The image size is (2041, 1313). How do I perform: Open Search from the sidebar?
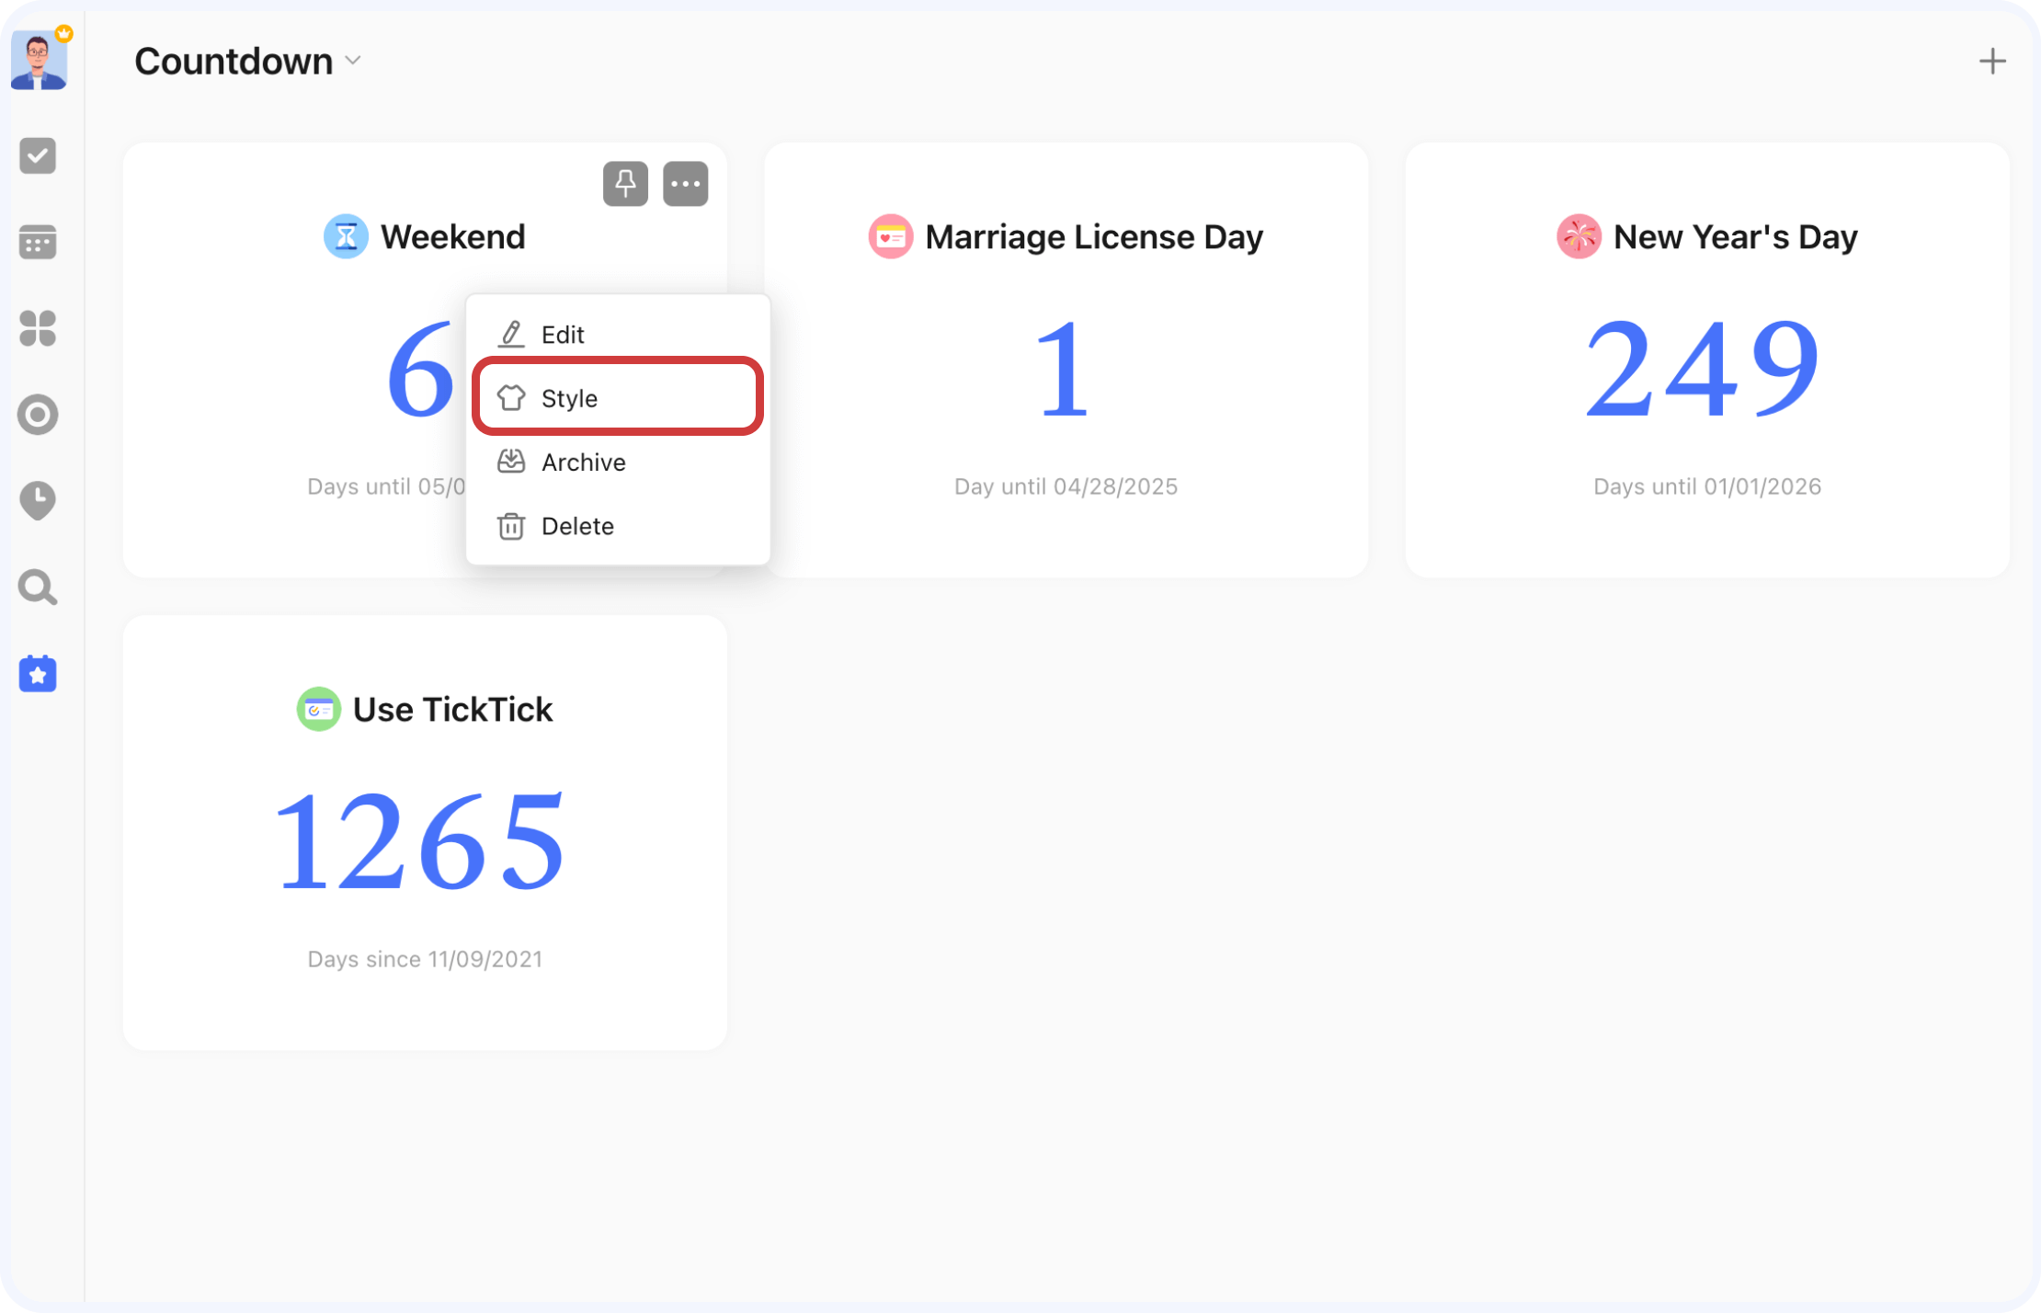point(38,588)
